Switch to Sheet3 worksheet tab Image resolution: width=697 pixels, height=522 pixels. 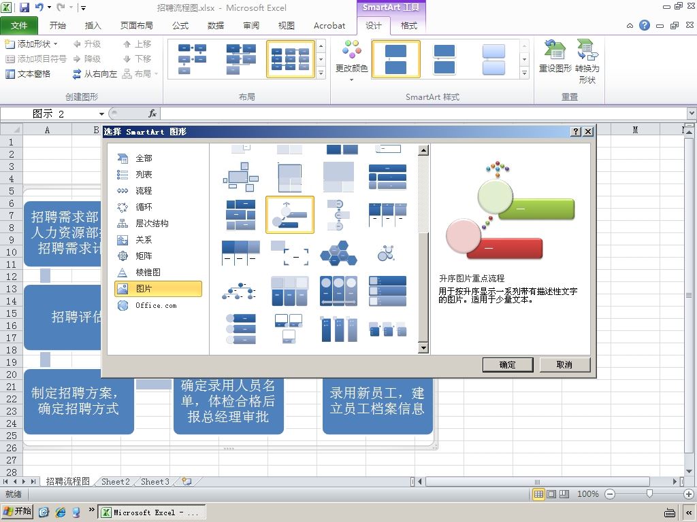pyautogui.click(x=155, y=482)
